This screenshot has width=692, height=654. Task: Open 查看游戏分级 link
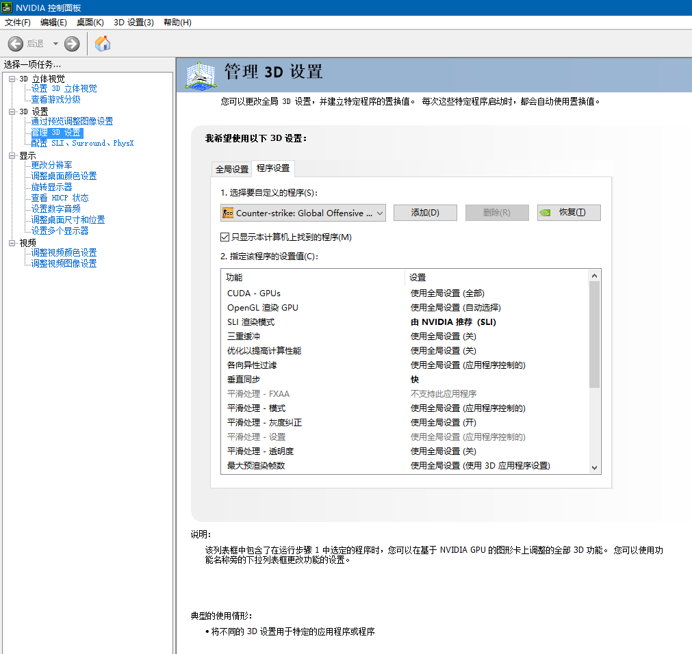click(55, 100)
